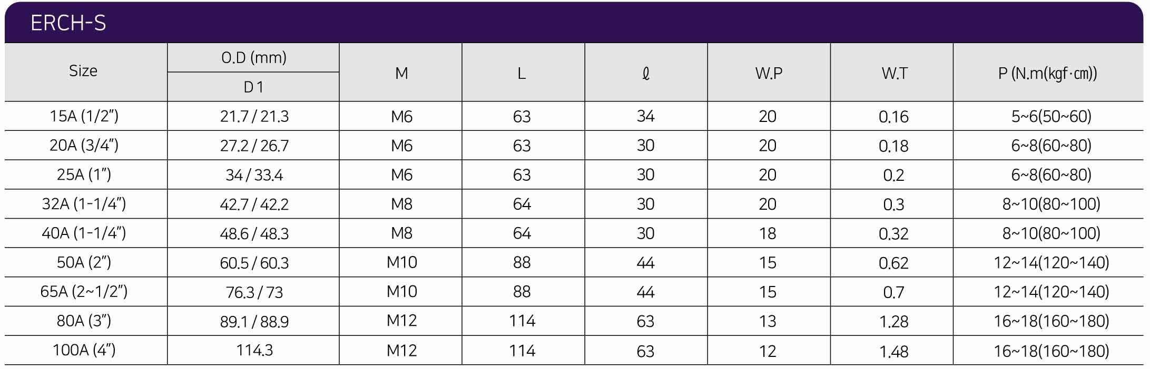Click the ERCH-S table title
The image size is (1150, 369).
click(x=68, y=23)
